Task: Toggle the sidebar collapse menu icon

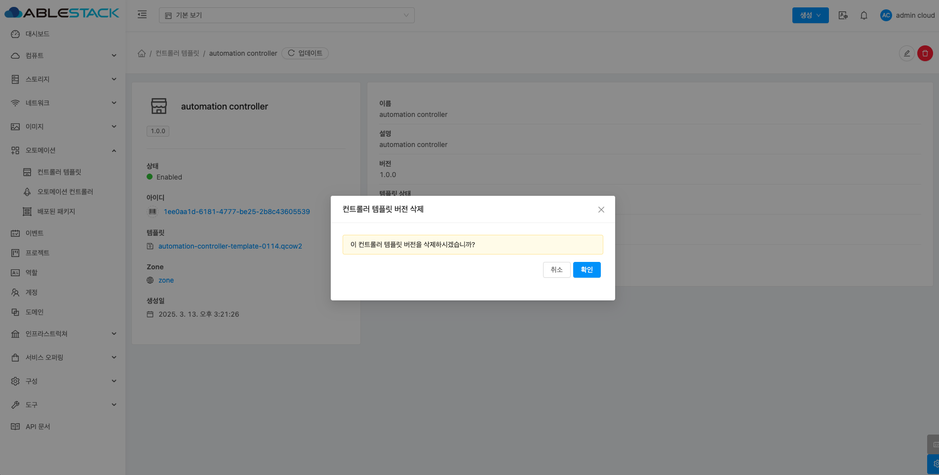Action: pos(142,15)
